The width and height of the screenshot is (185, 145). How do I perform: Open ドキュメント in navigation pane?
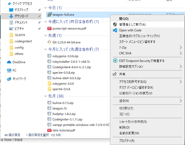[21, 22]
